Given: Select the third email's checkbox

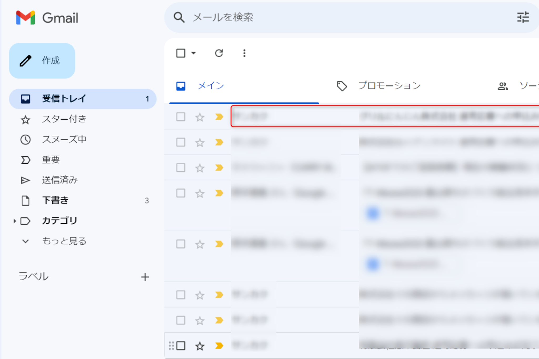Looking at the screenshot, I should tap(181, 168).
